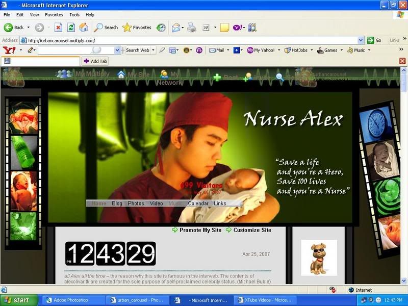The height and width of the screenshot is (306, 408).
Task: Click the highlighter icon in Yahoo toolbar
Action: click(162, 50)
